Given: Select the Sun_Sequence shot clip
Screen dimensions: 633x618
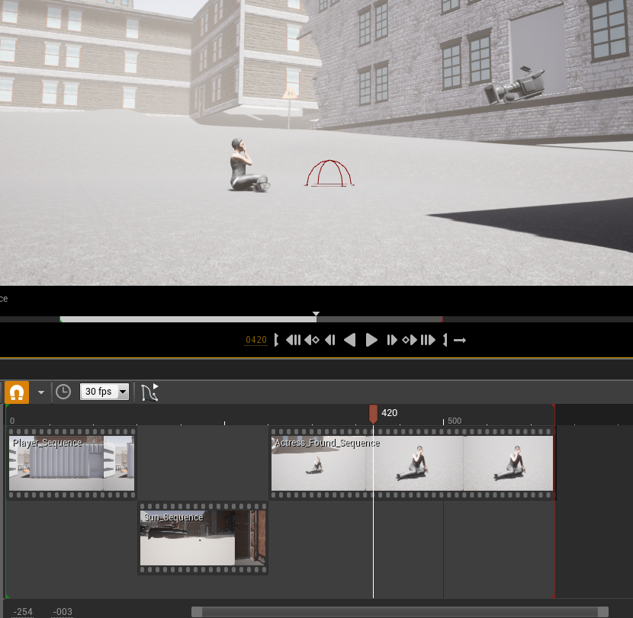Looking at the screenshot, I should 202,538.
